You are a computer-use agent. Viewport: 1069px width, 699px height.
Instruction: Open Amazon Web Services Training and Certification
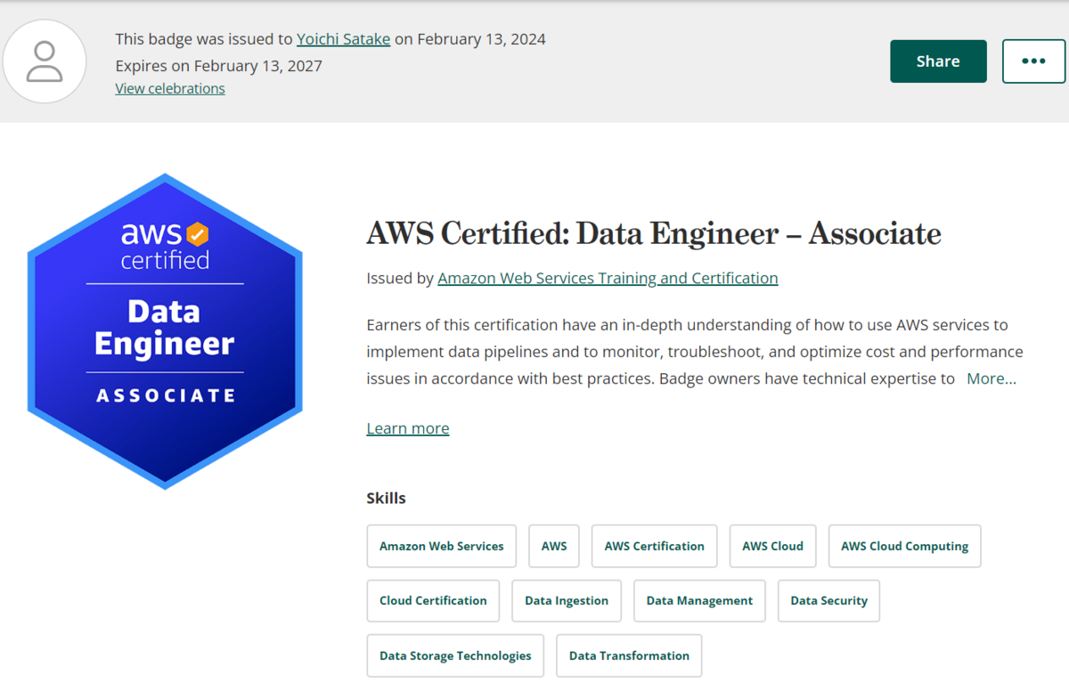(608, 278)
